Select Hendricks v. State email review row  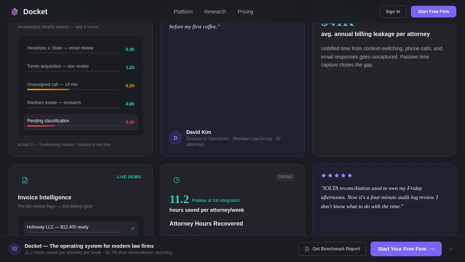click(x=81, y=49)
